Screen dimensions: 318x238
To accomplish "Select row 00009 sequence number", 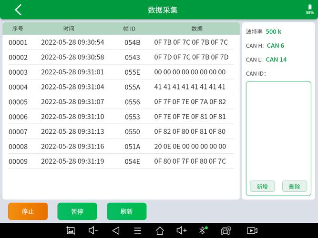I will point(18,161).
